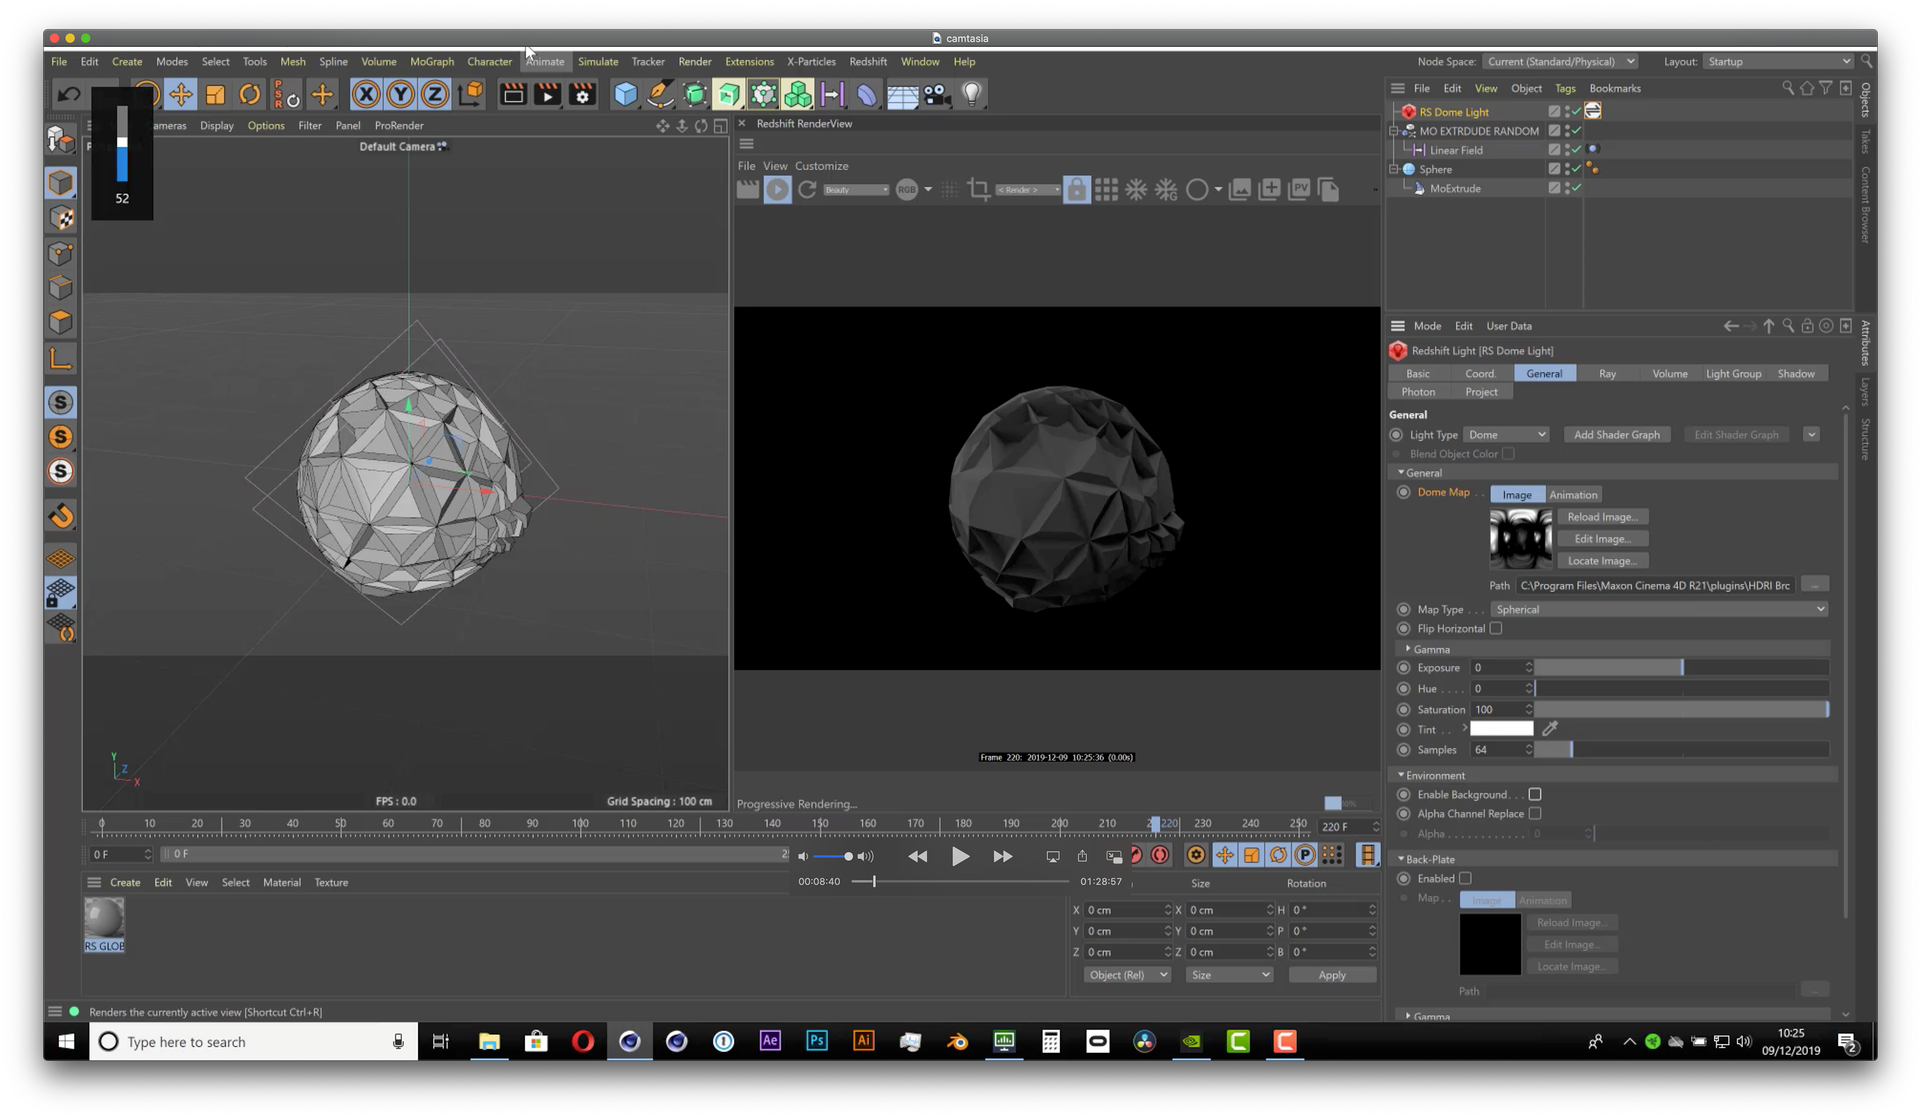
Task: Add a Cube primitive object
Action: coord(626,94)
